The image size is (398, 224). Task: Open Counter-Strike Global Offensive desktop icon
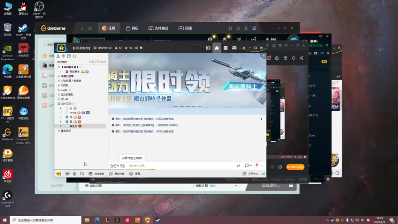[23, 136]
